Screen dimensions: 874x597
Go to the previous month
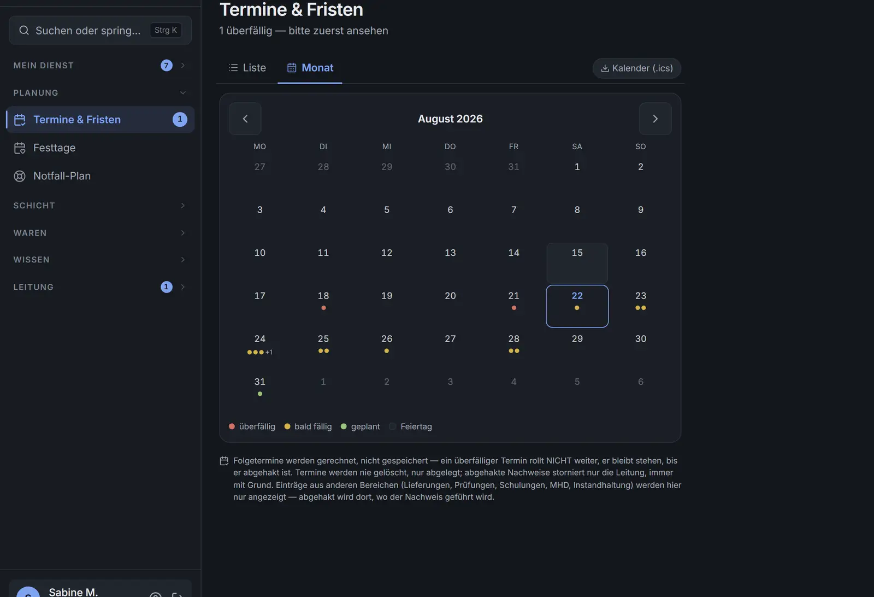(245, 119)
